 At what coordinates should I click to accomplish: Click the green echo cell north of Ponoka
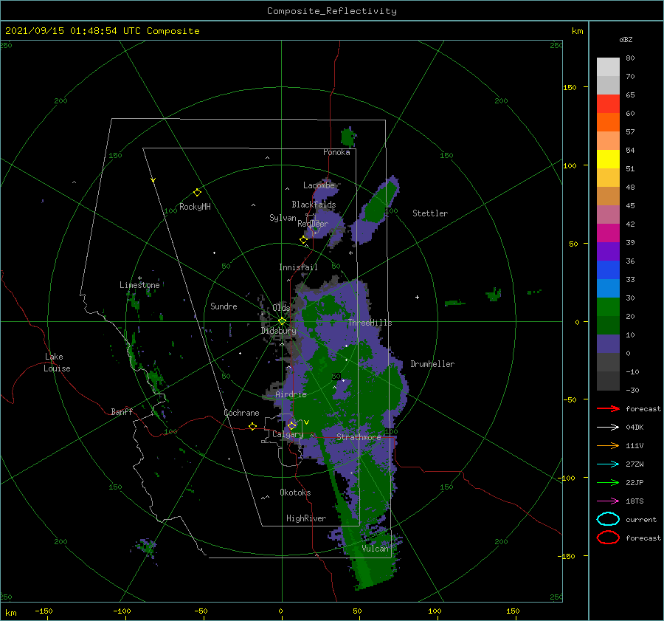click(348, 137)
